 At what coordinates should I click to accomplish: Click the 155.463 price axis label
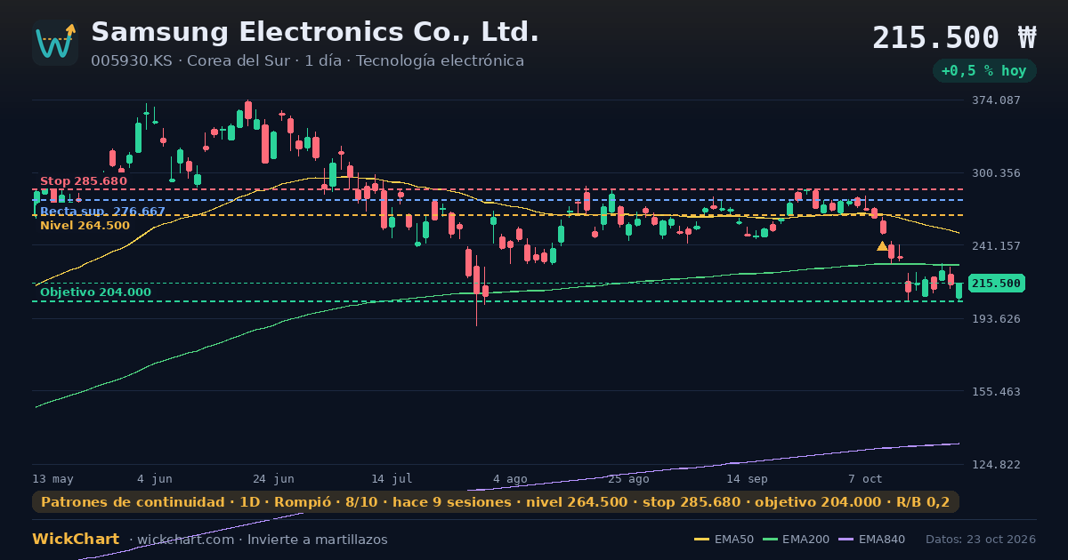(x=995, y=392)
